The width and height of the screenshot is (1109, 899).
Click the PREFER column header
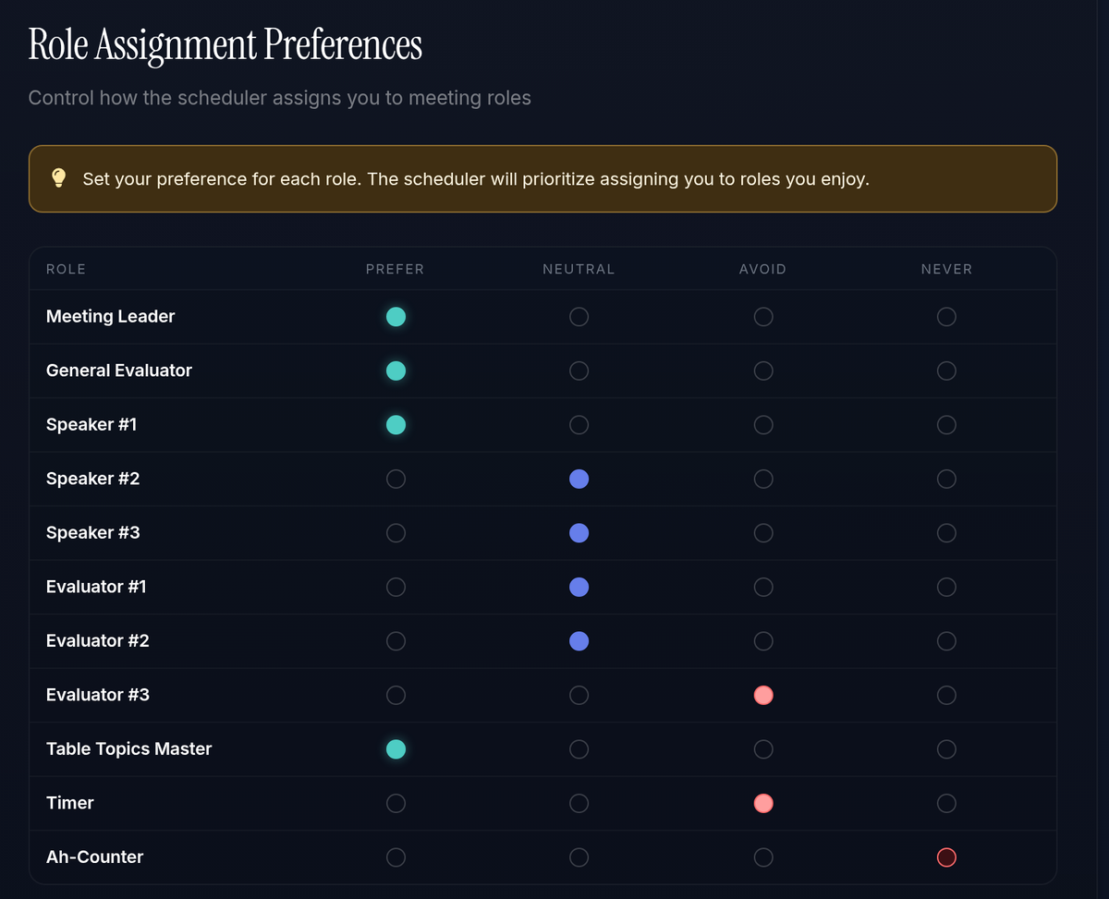tap(396, 269)
